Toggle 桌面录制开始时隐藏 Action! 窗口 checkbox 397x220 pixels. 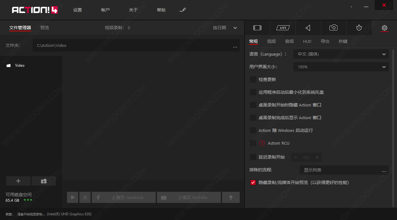coord(253,105)
